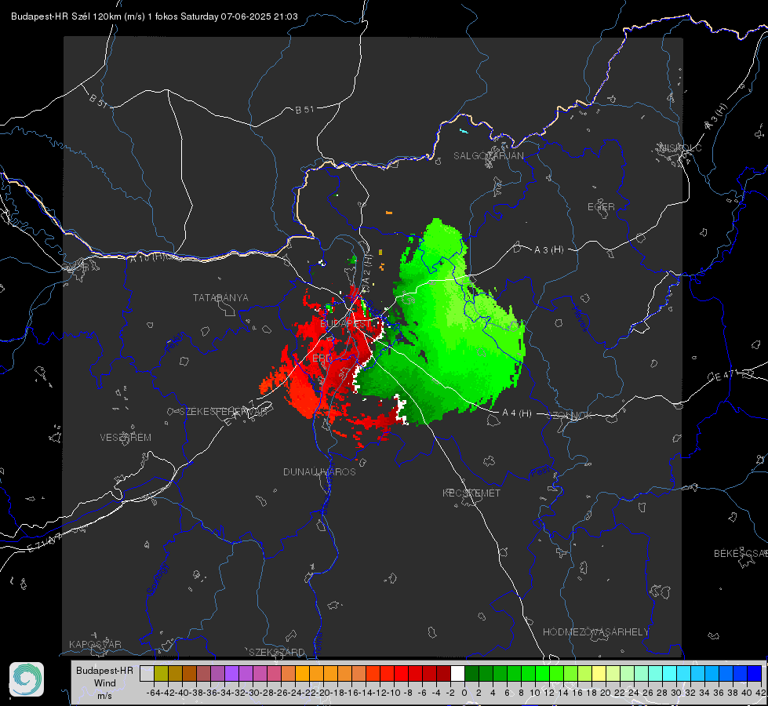Click the SALGÓTARJÁN city label
The image size is (768, 706).
488,156
